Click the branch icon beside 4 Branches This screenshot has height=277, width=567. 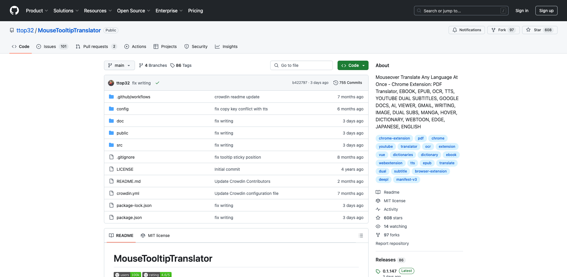pos(141,65)
